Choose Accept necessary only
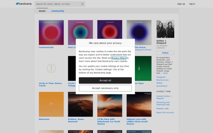The image size is (213, 133). pyautogui.click(x=105, y=88)
